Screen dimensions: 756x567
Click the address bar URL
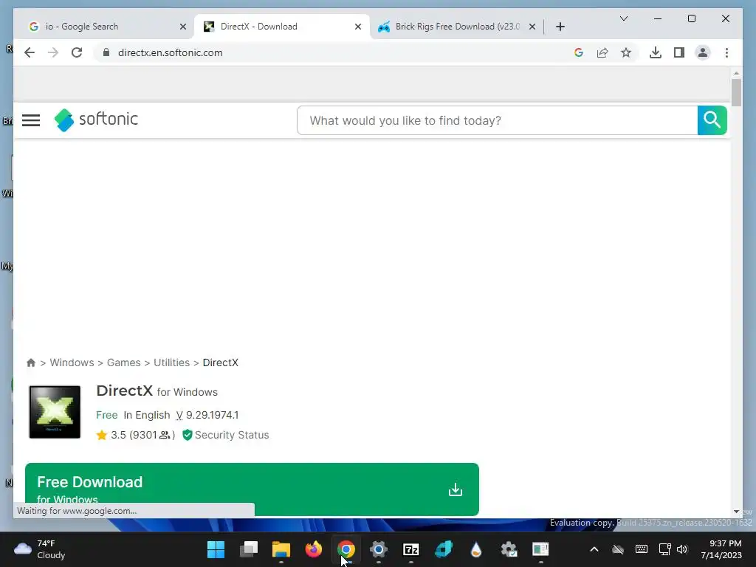point(171,52)
